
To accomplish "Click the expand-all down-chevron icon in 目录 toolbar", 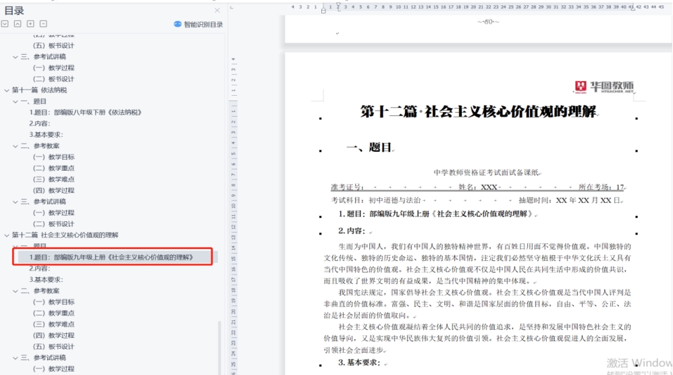I will pos(5,24).
